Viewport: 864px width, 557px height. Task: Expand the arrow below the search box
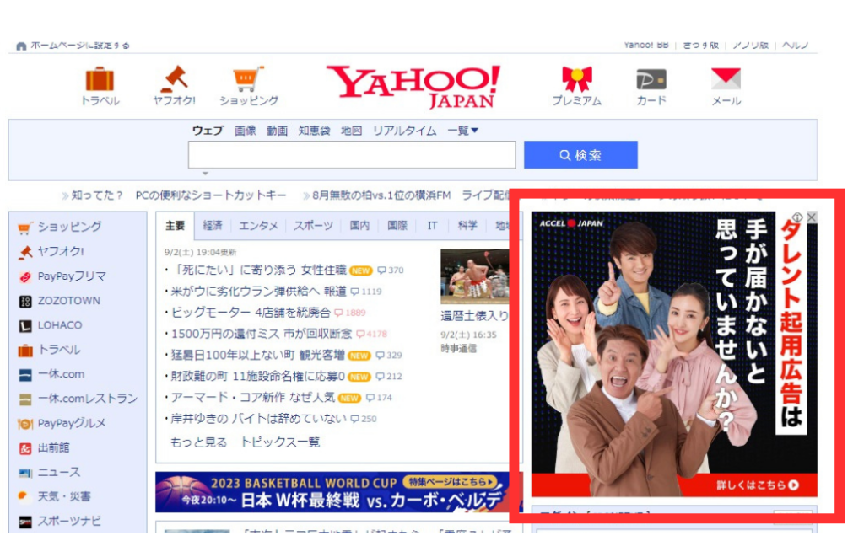[x=204, y=174]
